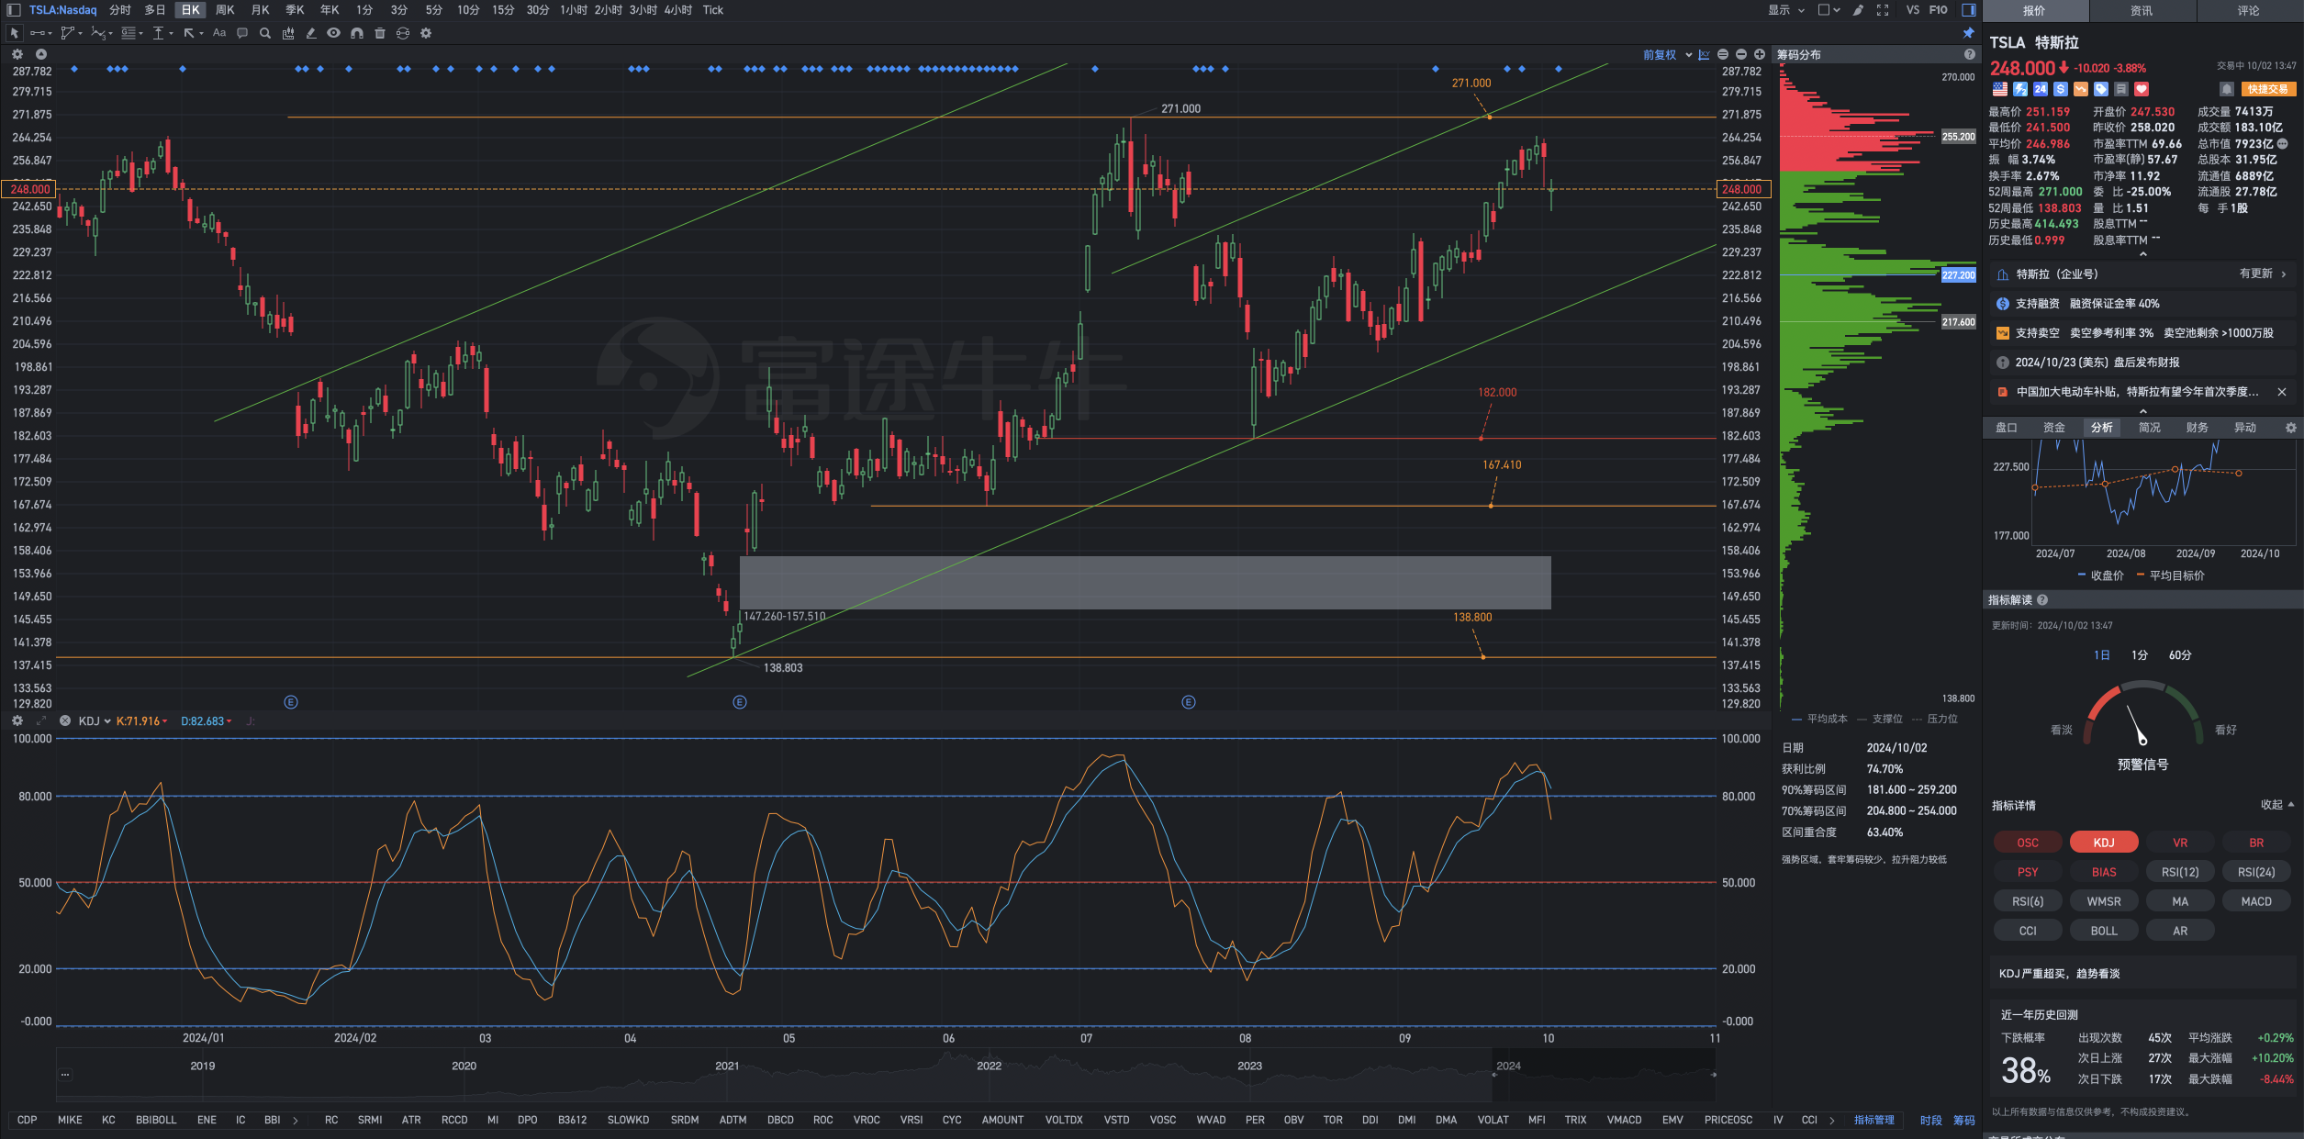Open the KDJ indicator dropdown
Screen dimensions: 2304x1139
pyautogui.click(x=95, y=721)
